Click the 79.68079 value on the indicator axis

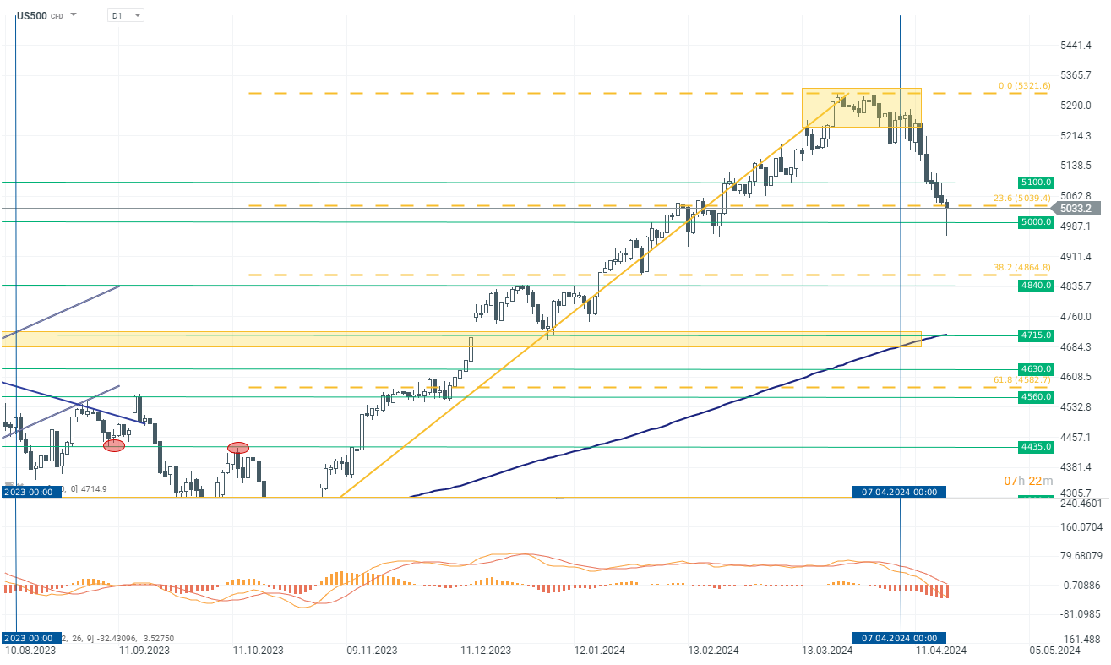tap(1081, 556)
